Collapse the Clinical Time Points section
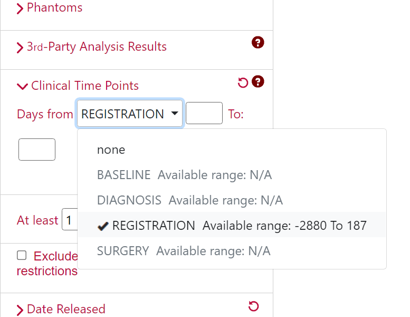The image size is (410, 317). pyautogui.click(x=22, y=87)
